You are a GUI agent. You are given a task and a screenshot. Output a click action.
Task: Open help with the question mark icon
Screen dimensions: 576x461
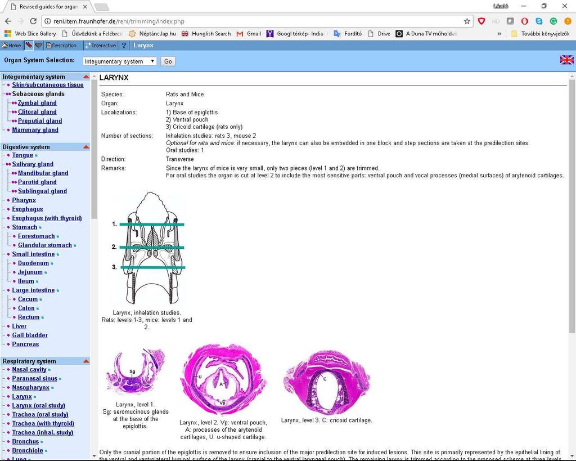click(x=124, y=46)
